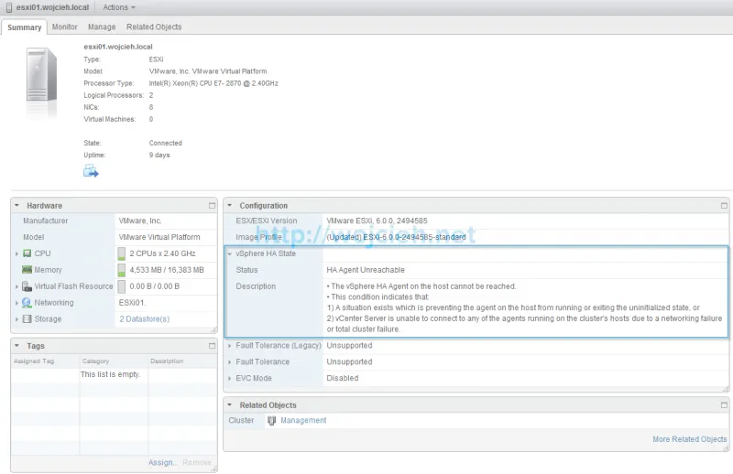Image resolution: width=733 pixels, height=474 pixels.
Task: Expand the Fault Tolerance (Legacy) row
Action: (x=230, y=346)
